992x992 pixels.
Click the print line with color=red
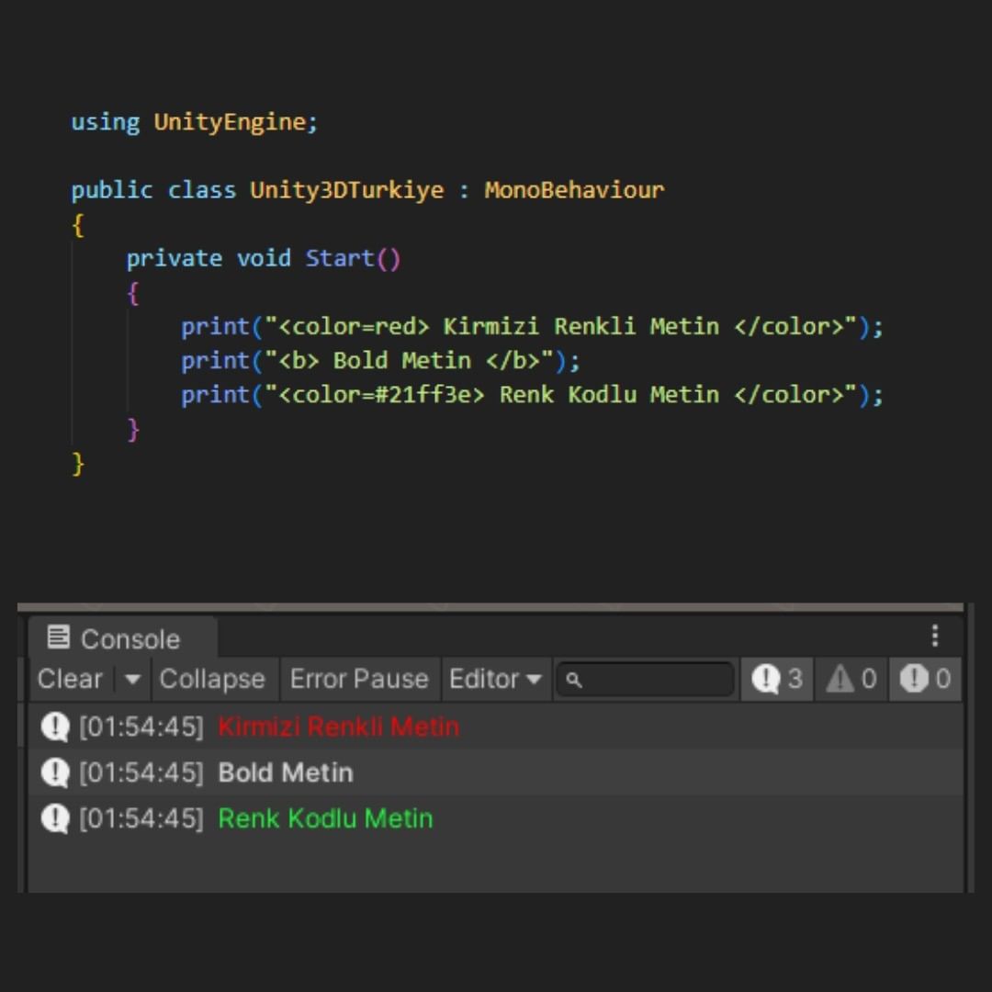pyautogui.click(x=532, y=326)
